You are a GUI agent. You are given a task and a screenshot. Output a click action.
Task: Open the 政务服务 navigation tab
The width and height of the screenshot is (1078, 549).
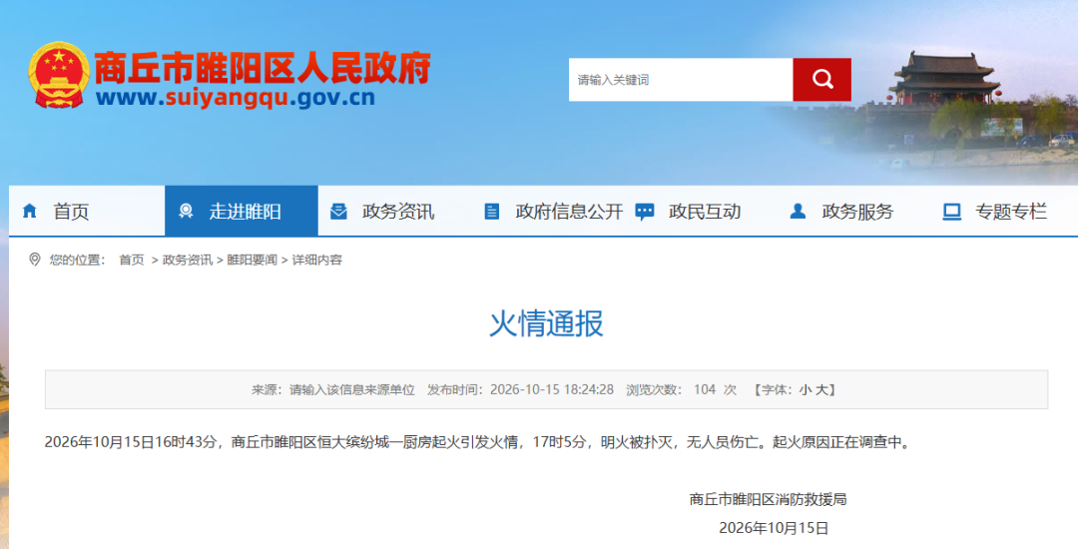click(854, 211)
